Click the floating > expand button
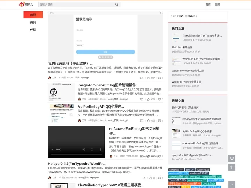251x188 pixels. (x=232, y=185)
